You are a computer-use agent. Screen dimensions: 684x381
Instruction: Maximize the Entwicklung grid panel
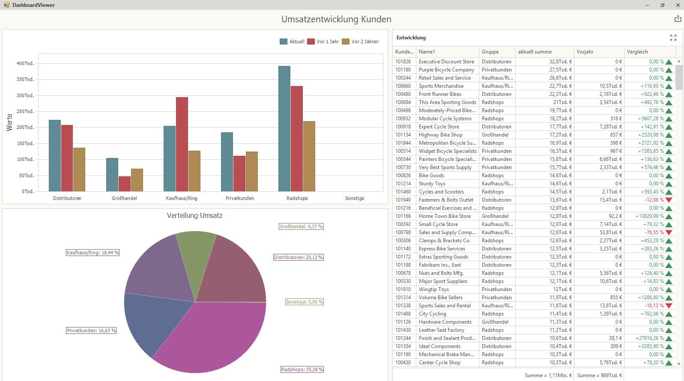pyautogui.click(x=673, y=38)
